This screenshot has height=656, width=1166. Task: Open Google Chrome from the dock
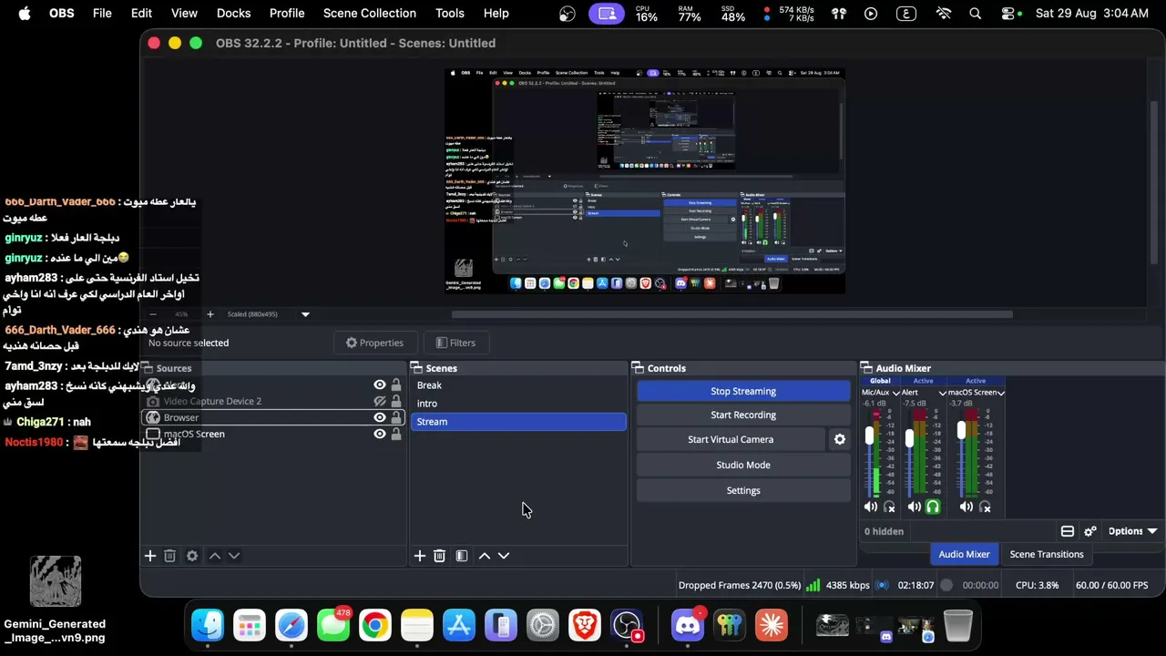[x=375, y=625]
